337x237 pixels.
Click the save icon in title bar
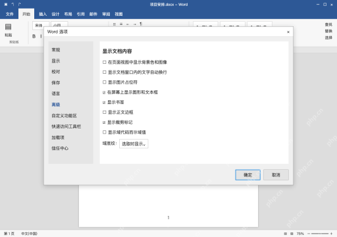tap(6, 5)
